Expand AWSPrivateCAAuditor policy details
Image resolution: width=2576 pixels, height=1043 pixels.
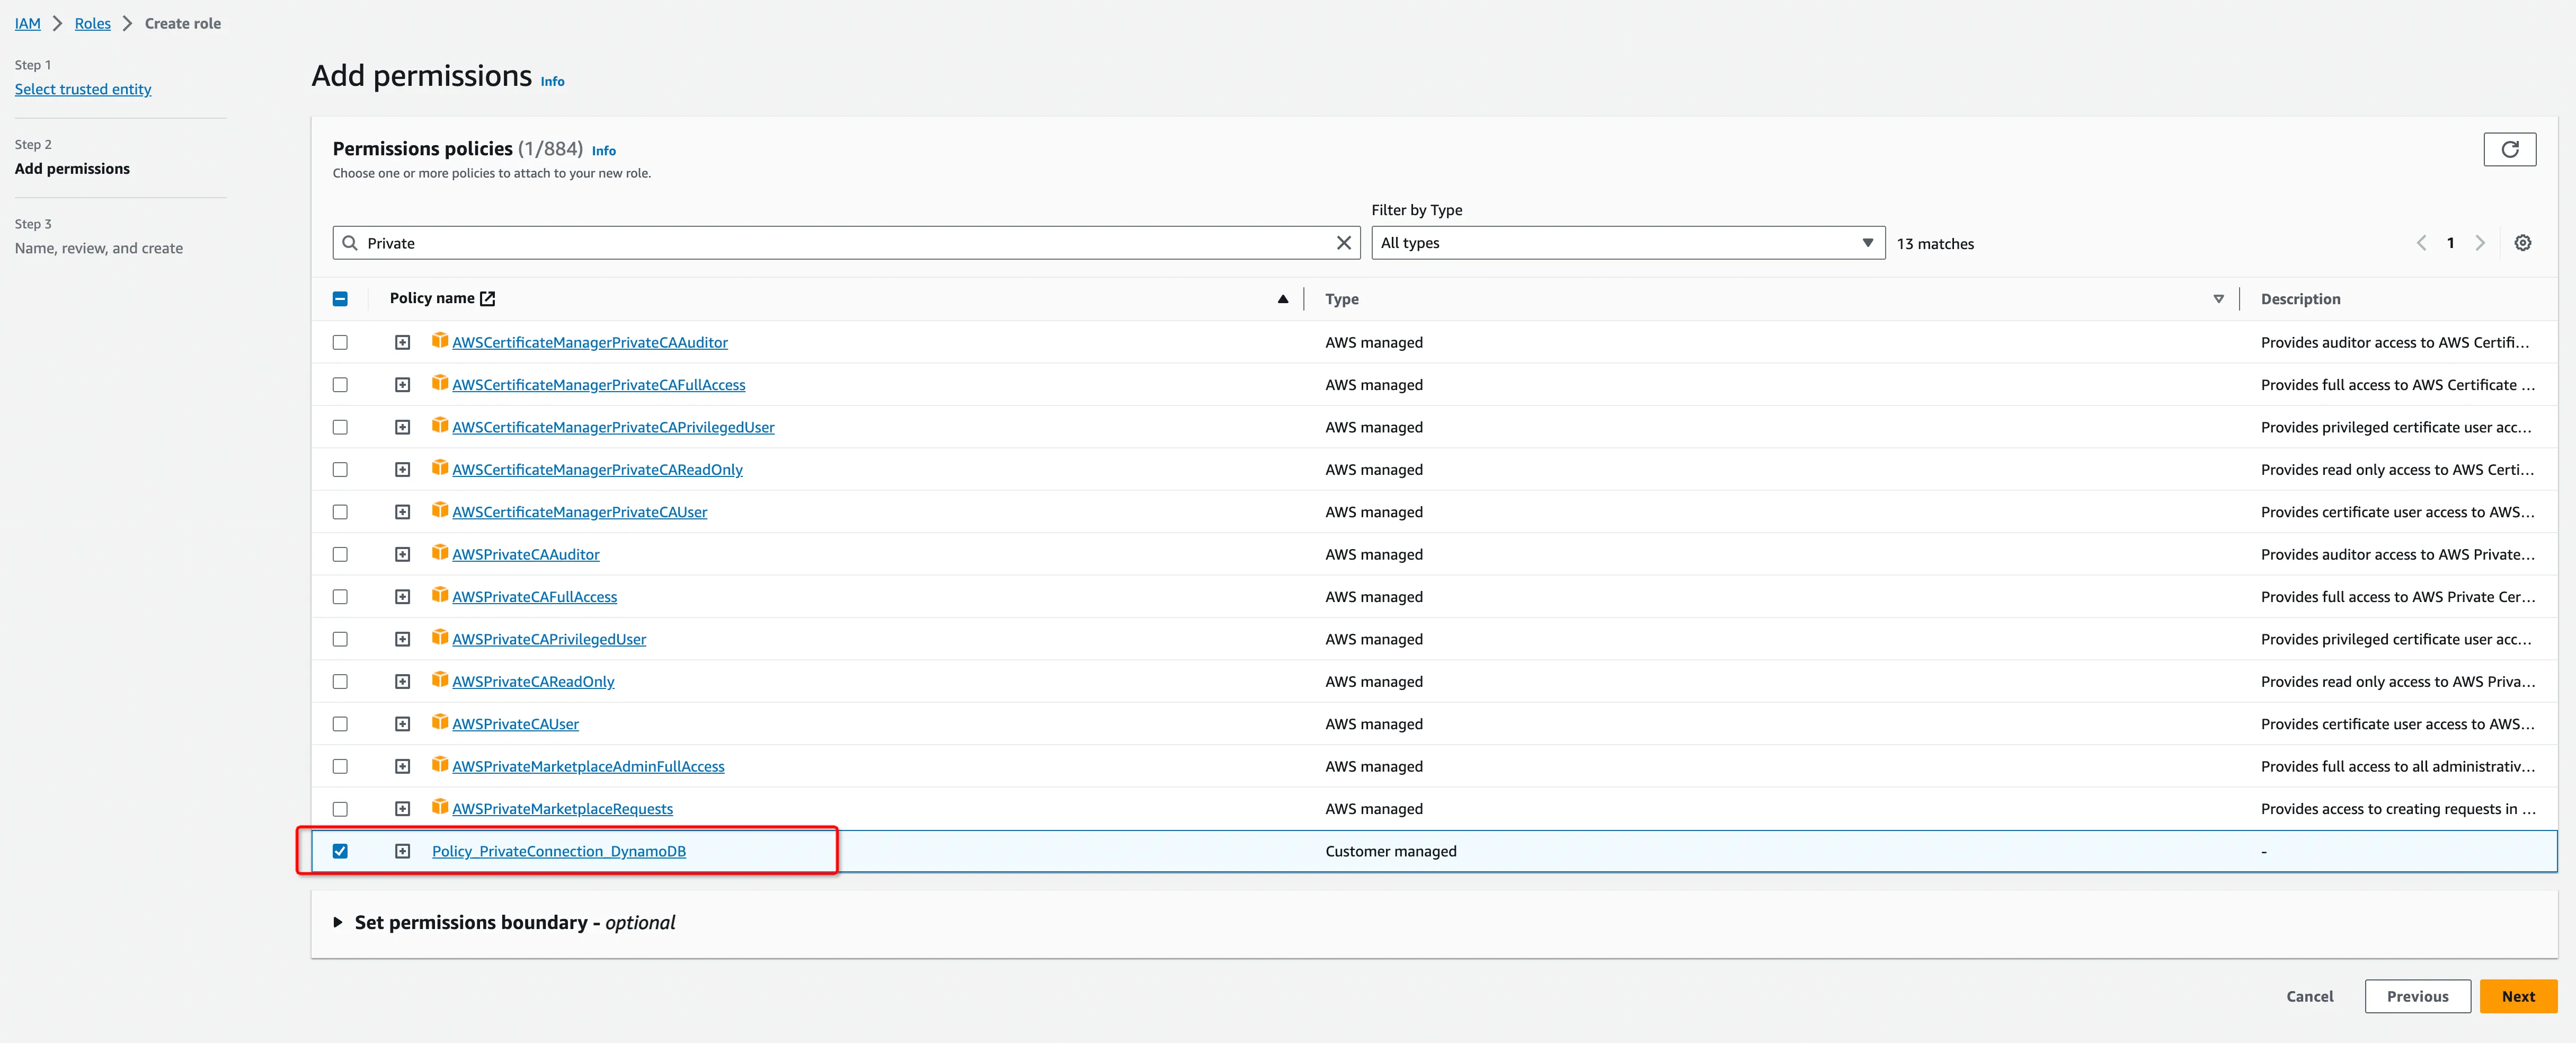point(402,554)
